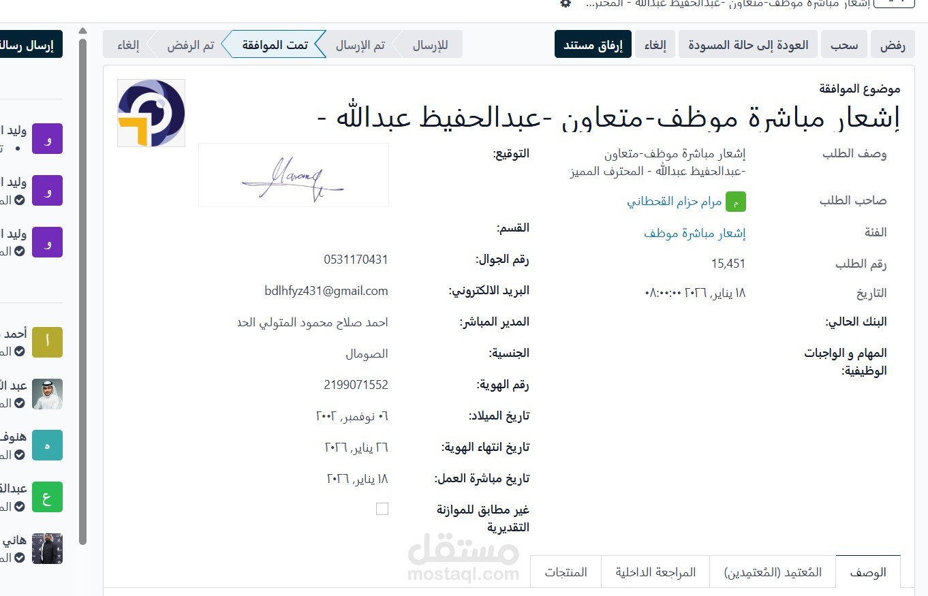Click the chatter vertical scrollbar
This screenshot has height=596, width=928.
click(82, 292)
